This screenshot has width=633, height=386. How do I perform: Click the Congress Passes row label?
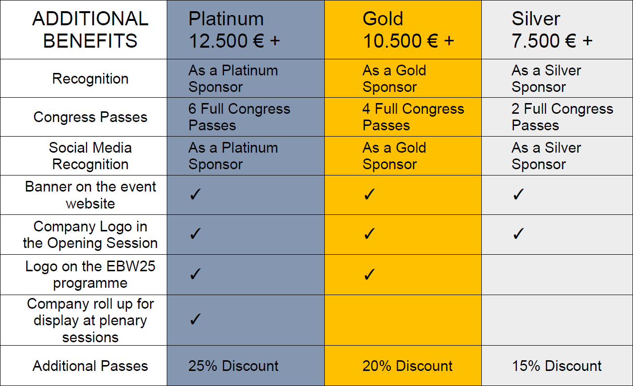coord(90,117)
